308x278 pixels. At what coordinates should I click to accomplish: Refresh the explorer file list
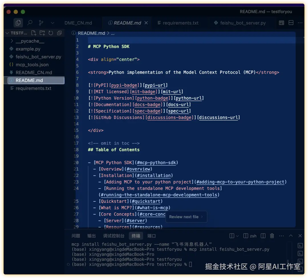(x=51, y=33)
